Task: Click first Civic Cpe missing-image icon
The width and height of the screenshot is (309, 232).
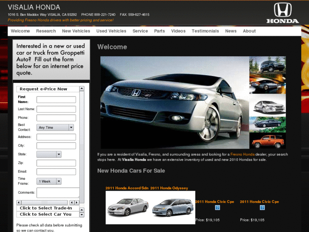Action: pos(217,208)
